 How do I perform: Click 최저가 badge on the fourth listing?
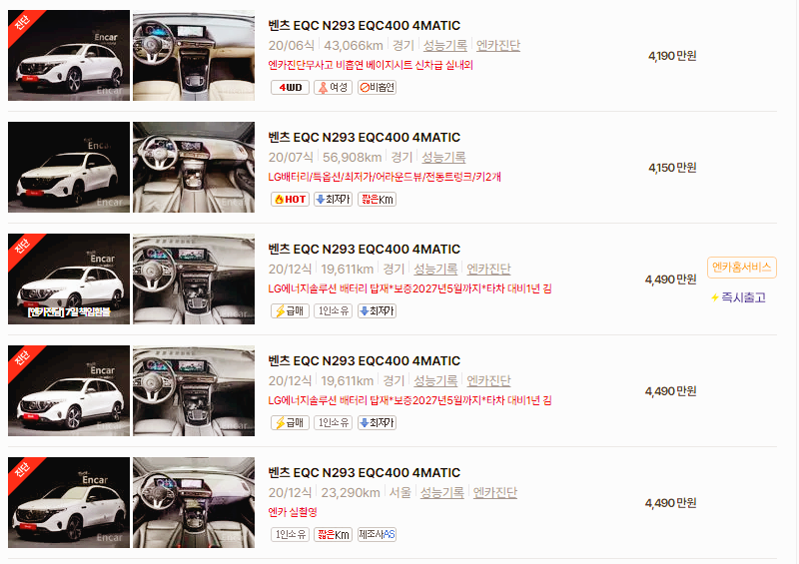click(x=378, y=423)
